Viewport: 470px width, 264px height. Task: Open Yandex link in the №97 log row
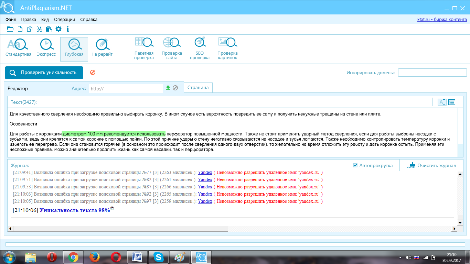pyautogui.click(x=205, y=201)
